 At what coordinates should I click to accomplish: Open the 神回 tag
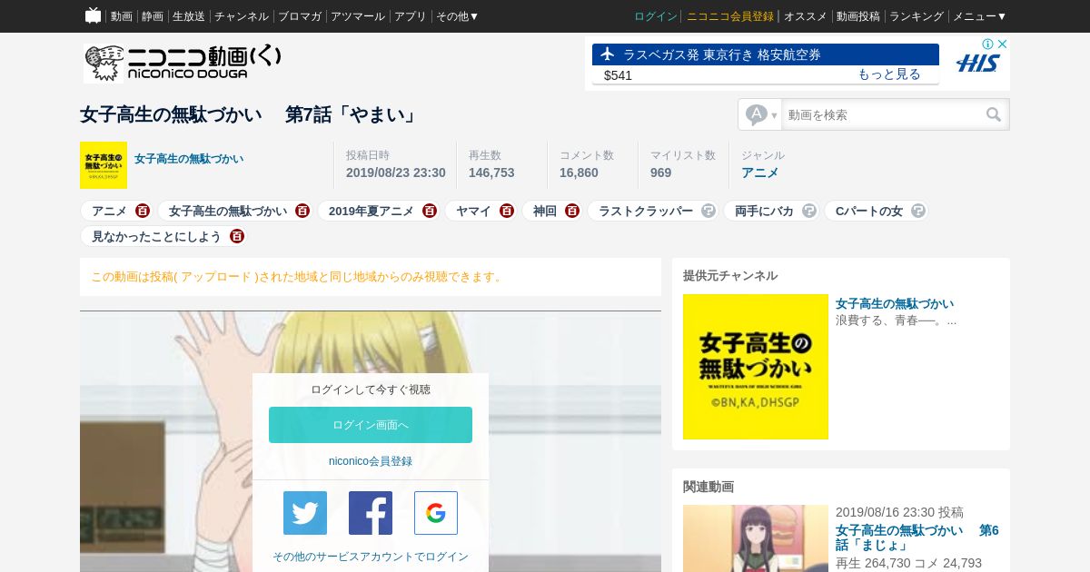[545, 211]
